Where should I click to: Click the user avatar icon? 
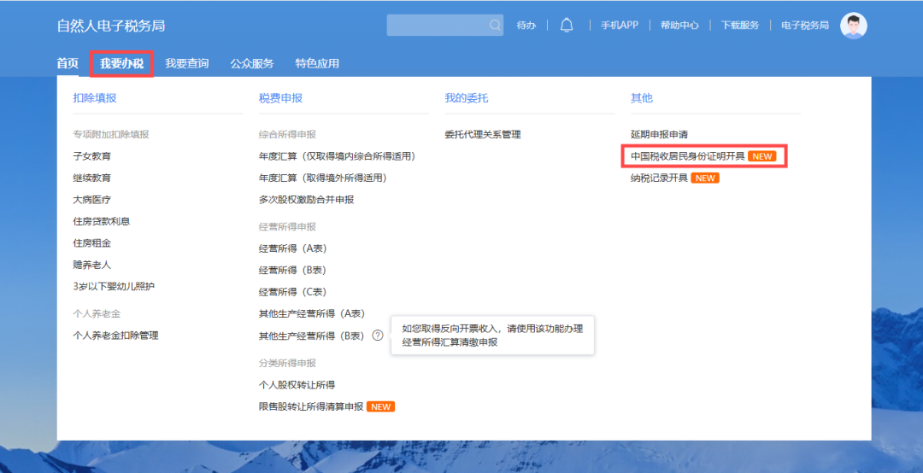pos(853,26)
